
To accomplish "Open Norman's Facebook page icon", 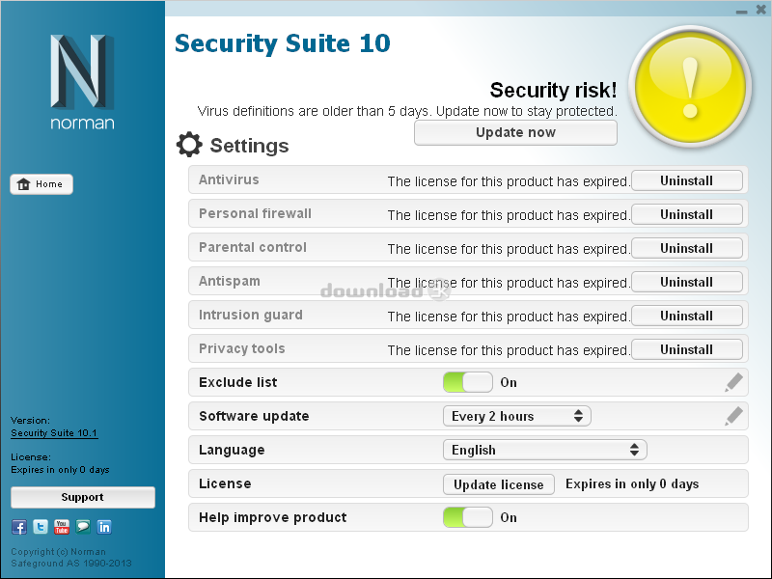I will [x=19, y=527].
